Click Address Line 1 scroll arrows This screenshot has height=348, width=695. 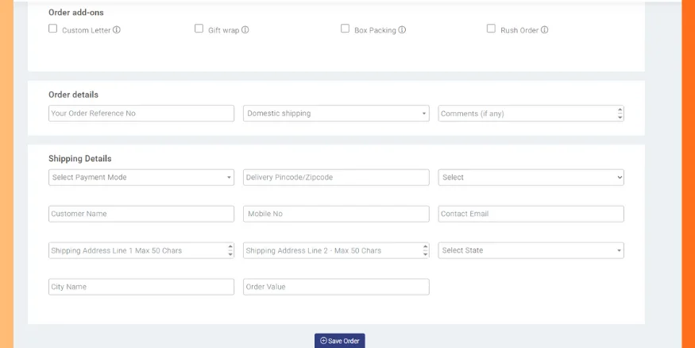click(230, 250)
